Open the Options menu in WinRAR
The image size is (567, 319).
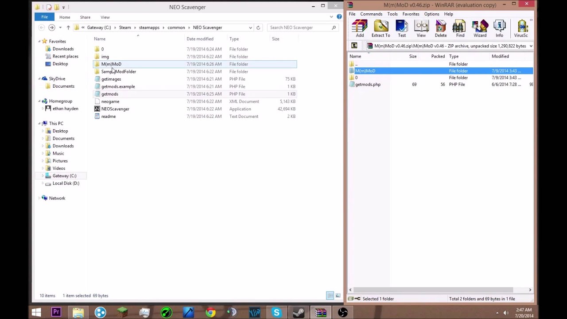[x=431, y=14]
